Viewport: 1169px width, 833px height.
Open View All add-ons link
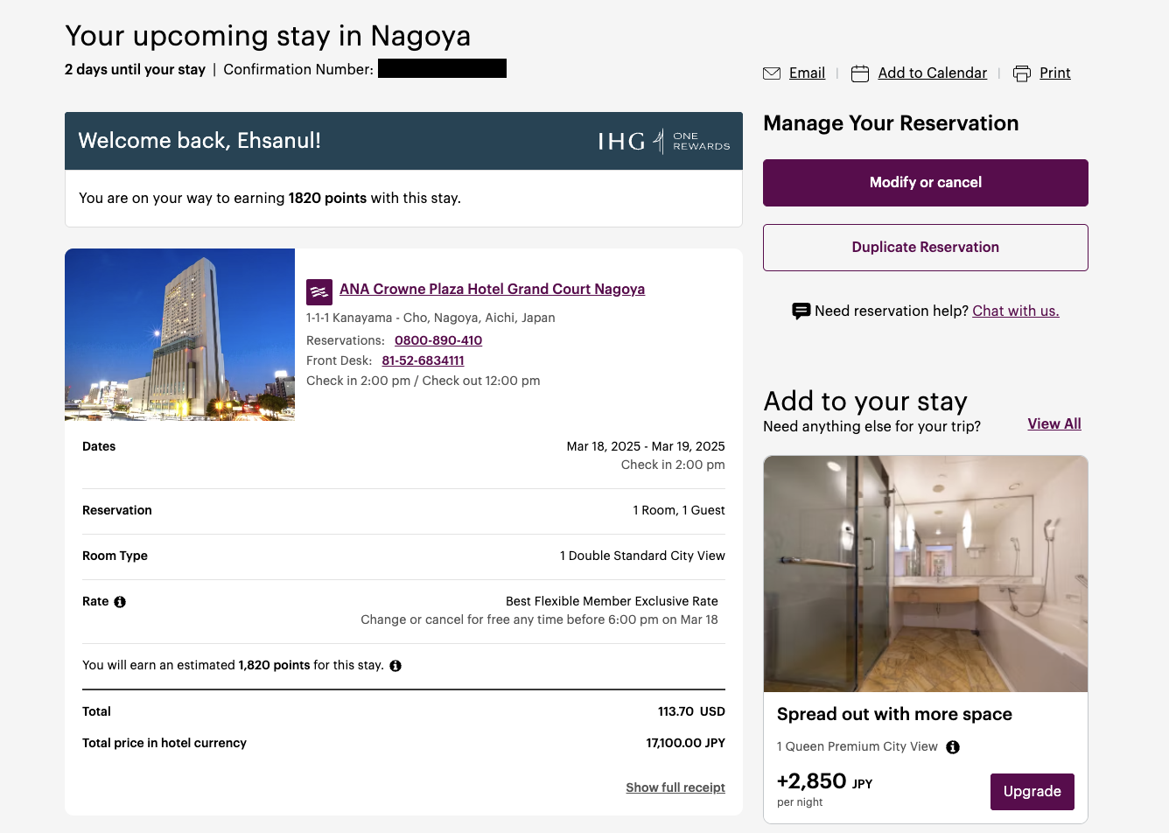pos(1054,423)
